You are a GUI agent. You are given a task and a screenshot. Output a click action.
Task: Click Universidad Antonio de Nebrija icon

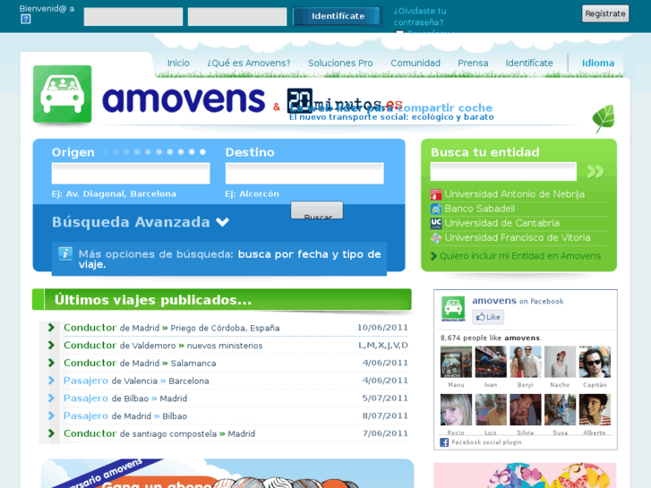pos(436,194)
